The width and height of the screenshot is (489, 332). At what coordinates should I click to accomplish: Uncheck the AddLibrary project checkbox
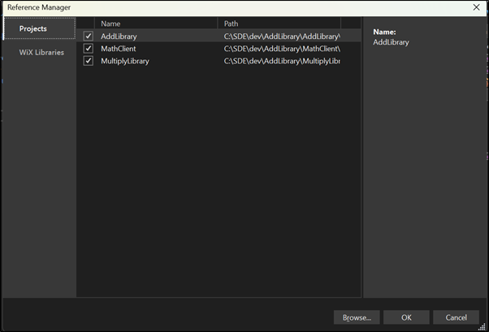(x=89, y=37)
